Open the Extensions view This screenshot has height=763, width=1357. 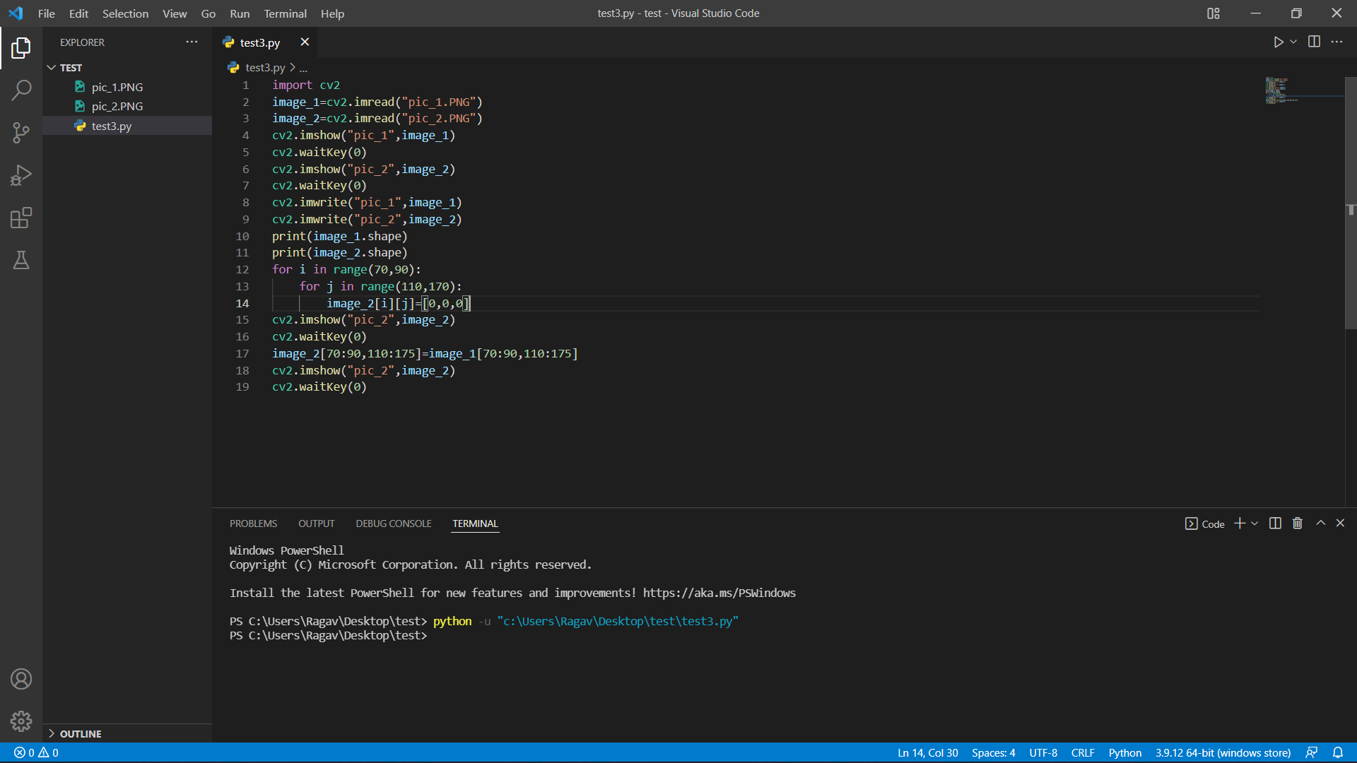point(21,218)
